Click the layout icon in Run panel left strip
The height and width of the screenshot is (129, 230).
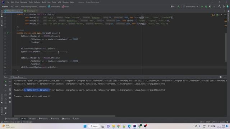(x=5, y=108)
